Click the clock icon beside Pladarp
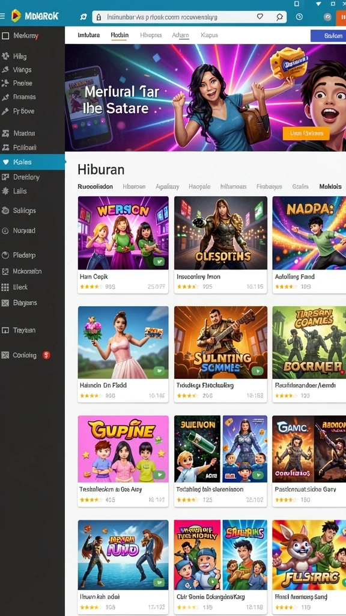 [5, 255]
